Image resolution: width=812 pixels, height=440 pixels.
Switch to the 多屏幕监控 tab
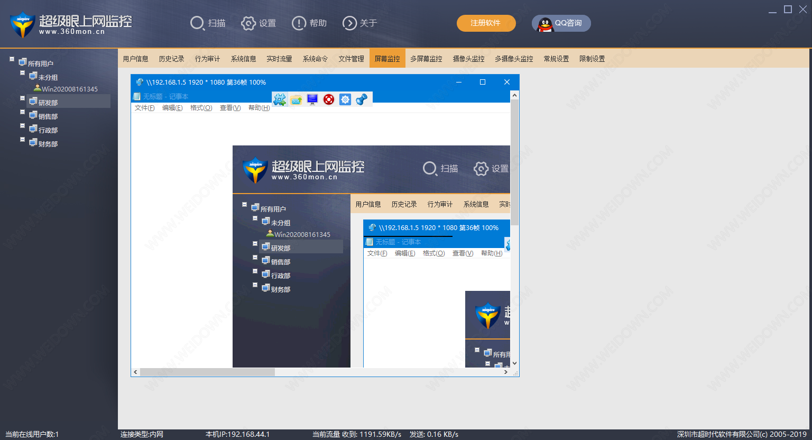(x=427, y=59)
